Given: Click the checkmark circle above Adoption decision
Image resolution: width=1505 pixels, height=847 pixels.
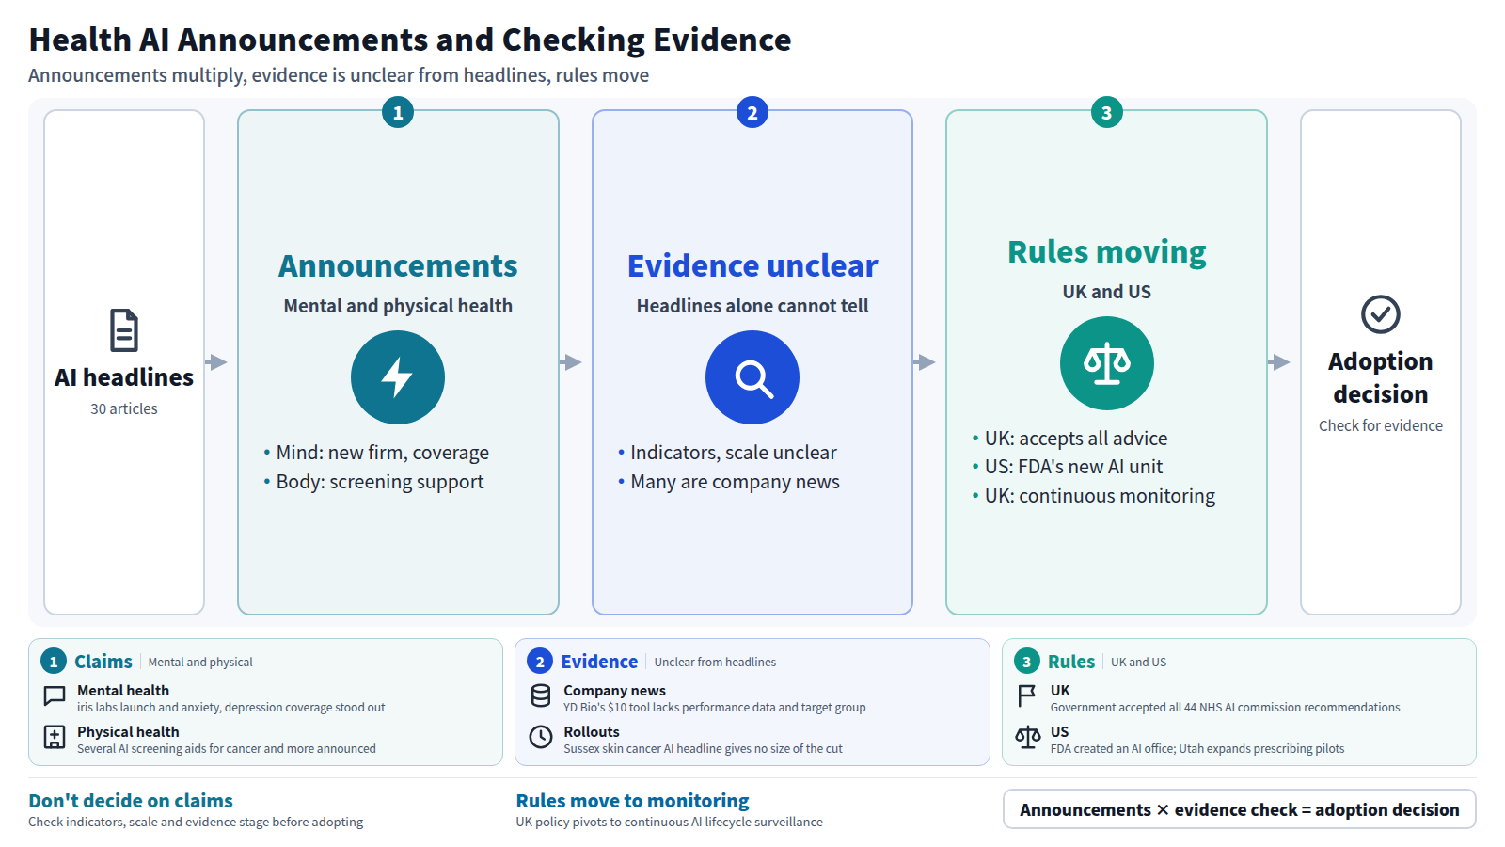Looking at the screenshot, I should point(1381,314).
